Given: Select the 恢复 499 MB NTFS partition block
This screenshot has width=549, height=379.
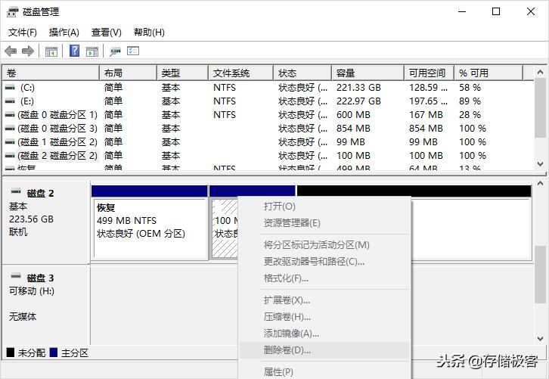Looking at the screenshot, I should (150, 228).
